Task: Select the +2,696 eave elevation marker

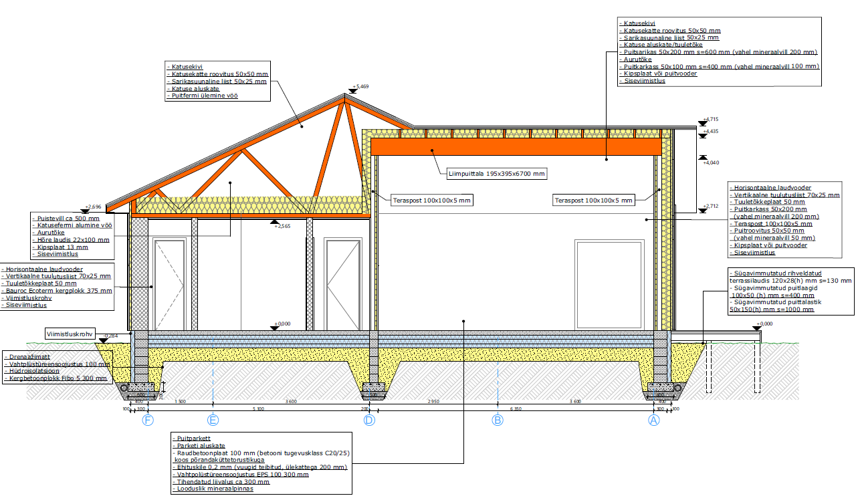Action: [94, 207]
